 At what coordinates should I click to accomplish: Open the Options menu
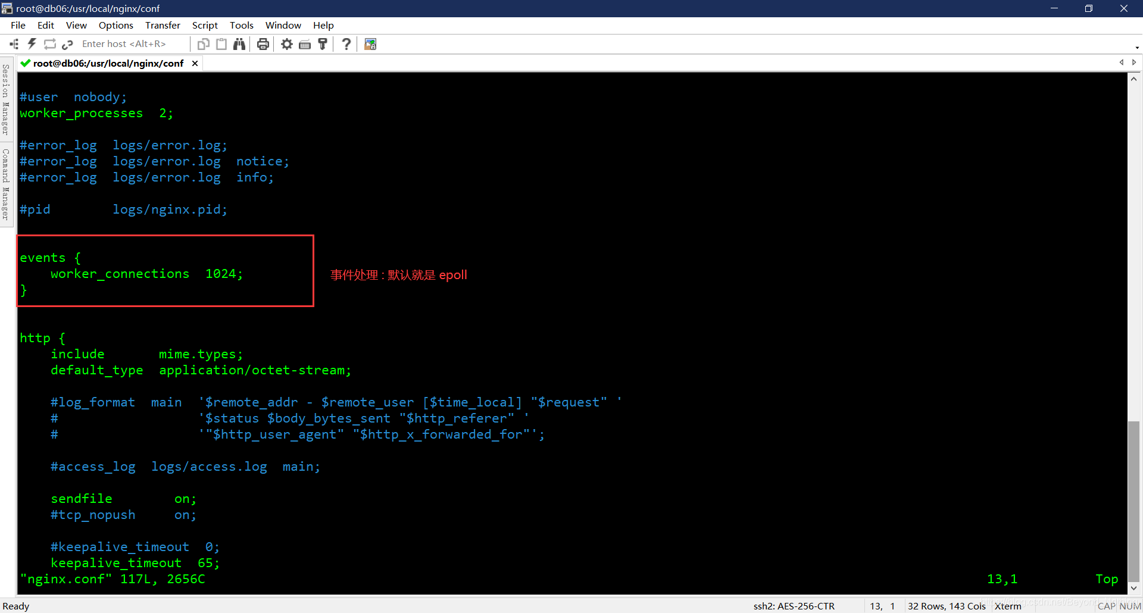coord(116,25)
